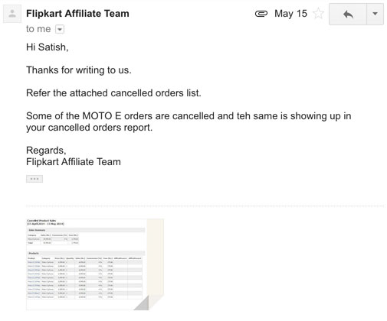The height and width of the screenshot is (321, 387).
Task: Click the signature Flipkart Affiliate Team text
Action: click(x=74, y=162)
